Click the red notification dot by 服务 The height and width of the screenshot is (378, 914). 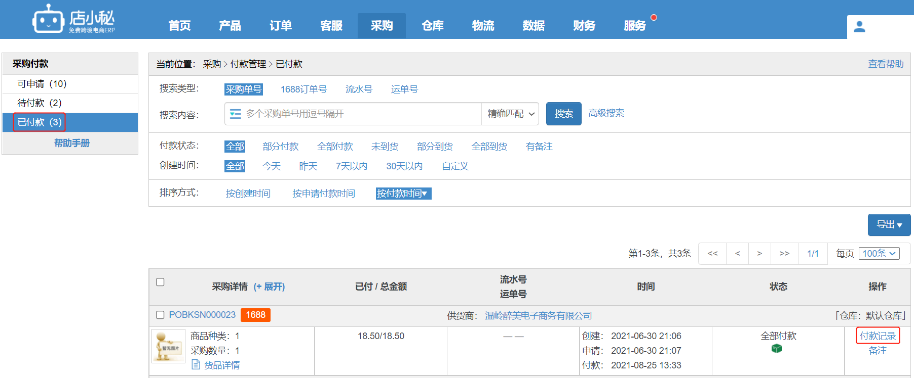point(654,17)
